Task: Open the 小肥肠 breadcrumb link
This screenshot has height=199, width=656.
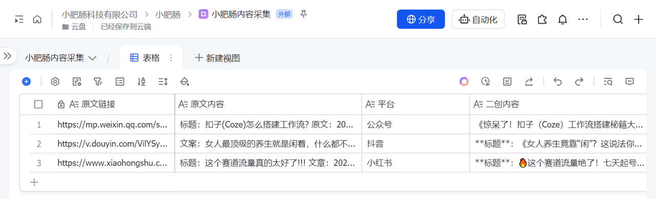Action: point(168,14)
